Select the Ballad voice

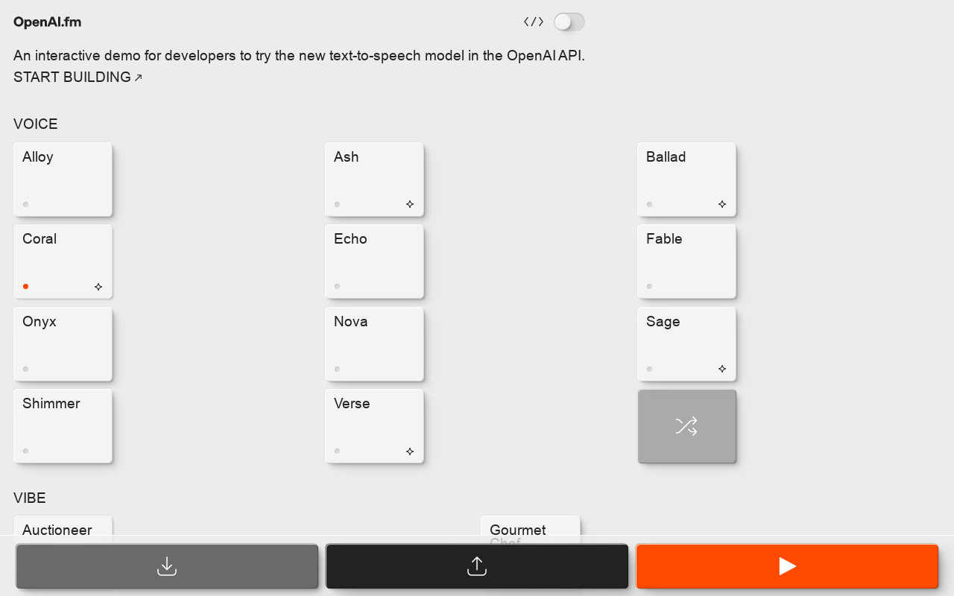point(686,180)
